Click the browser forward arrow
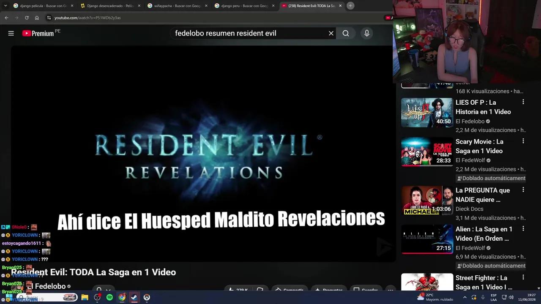The image size is (541, 304). (16, 18)
